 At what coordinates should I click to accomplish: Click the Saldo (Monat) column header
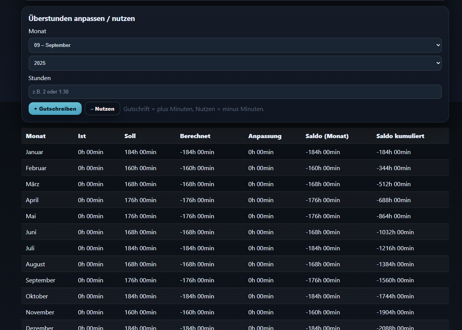[327, 136]
